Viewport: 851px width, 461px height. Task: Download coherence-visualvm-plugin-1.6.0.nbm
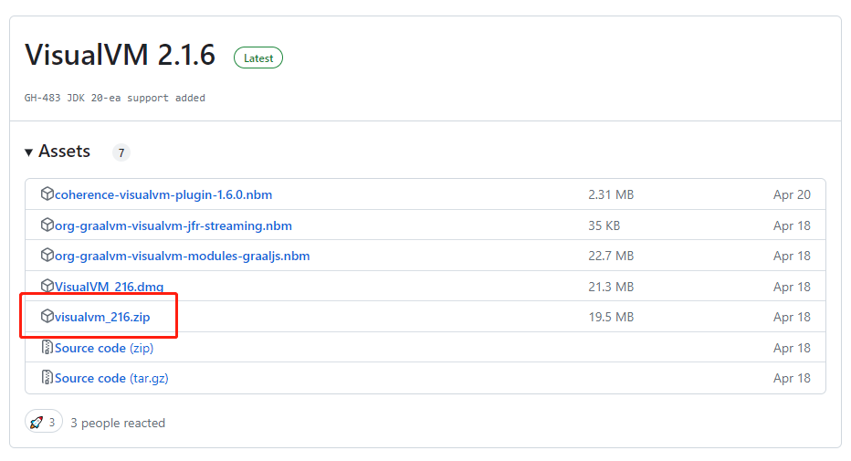163,194
